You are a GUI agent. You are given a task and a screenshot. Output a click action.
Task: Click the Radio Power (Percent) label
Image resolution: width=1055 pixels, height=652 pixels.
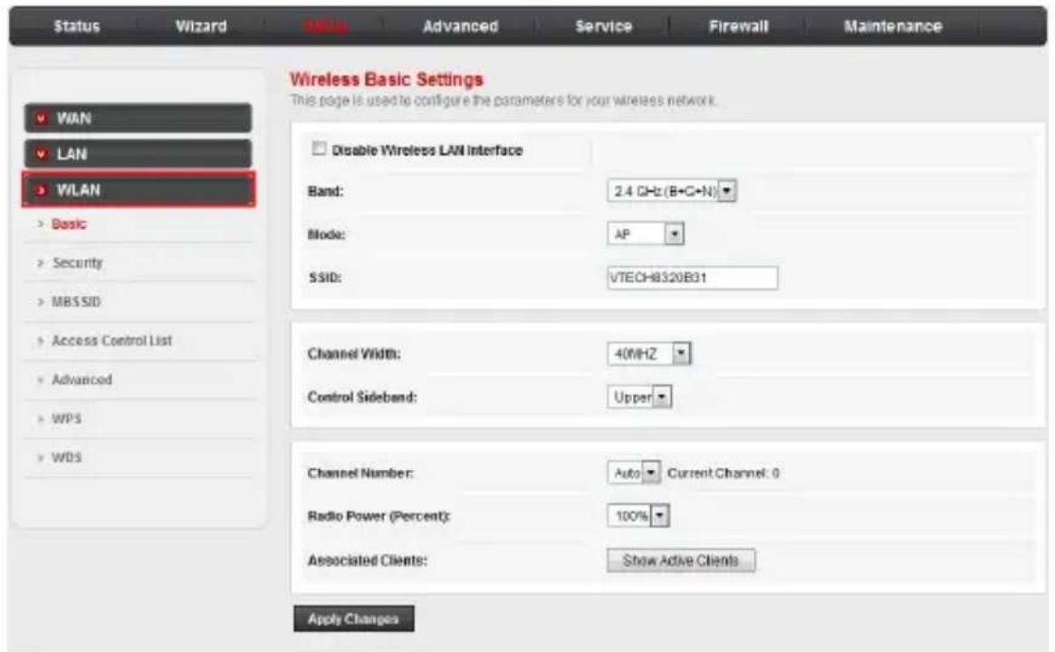pyautogui.click(x=379, y=516)
